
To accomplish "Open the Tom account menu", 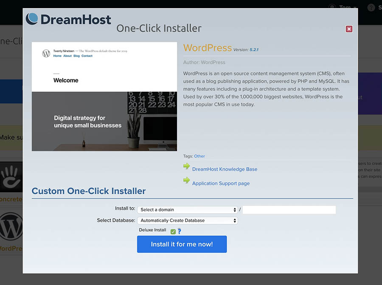I will point(343,7).
